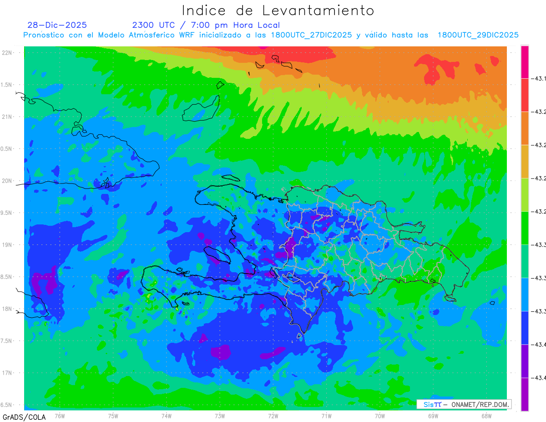Click the '69W' longitude axis label
Image resolution: width=546 pixels, height=422 pixels.
433,416
